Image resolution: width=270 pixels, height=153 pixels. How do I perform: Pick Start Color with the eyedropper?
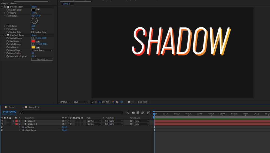click(x=38, y=41)
